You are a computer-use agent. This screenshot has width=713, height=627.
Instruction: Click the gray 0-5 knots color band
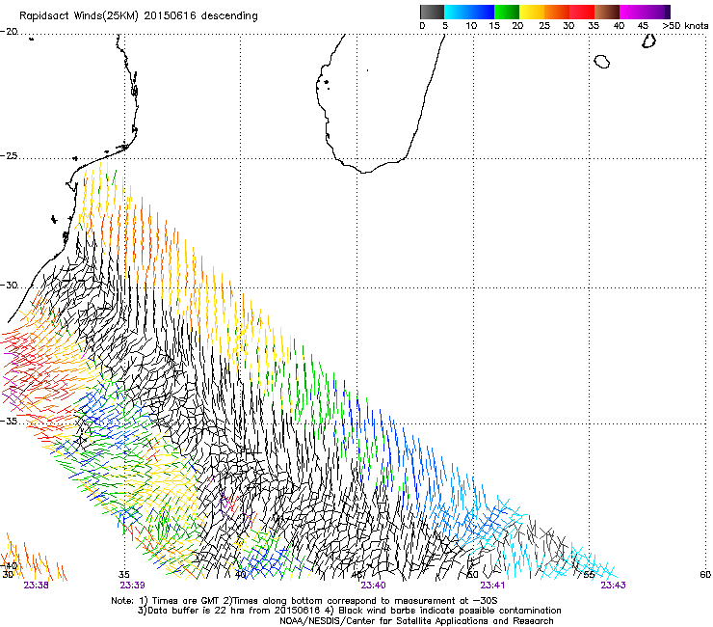pyautogui.click(x=432, y=12)
